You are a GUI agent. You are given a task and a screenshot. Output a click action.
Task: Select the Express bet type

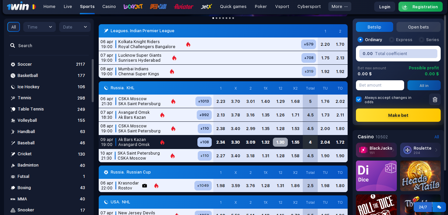point(401,39)
